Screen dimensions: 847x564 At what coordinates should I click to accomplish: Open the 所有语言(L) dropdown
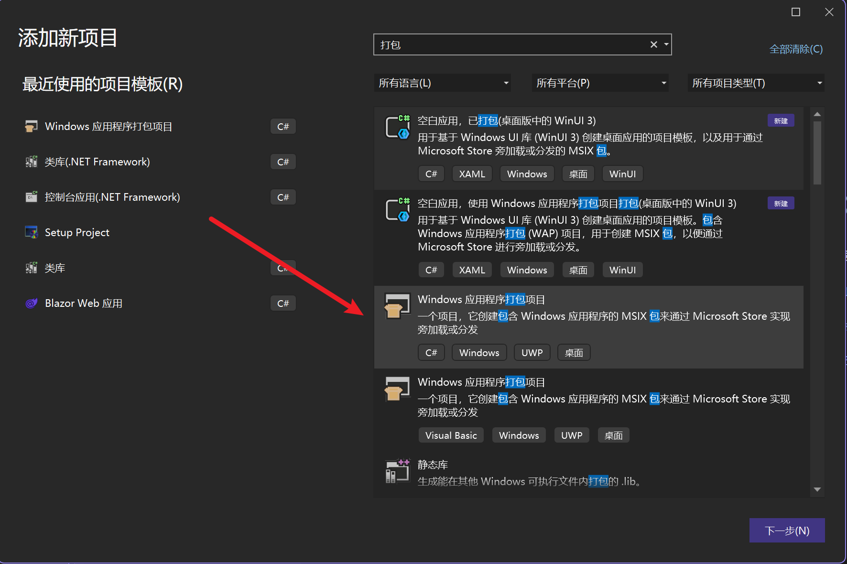(x=443, y=83)
